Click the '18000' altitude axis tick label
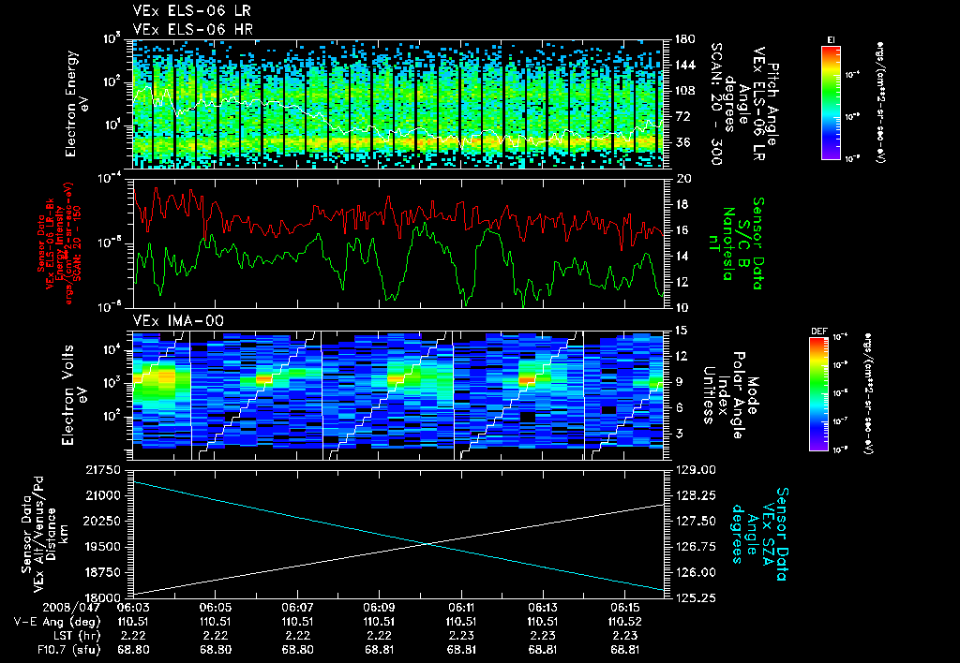 pos(103,598)
